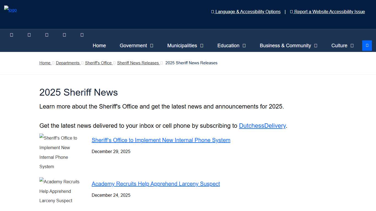Image resolution: width=376 pixels, height=211 pixels.
Task: Open the Academy Recruits Help Apprehend Larceny Suspect article
Action: tap(156, 184)
